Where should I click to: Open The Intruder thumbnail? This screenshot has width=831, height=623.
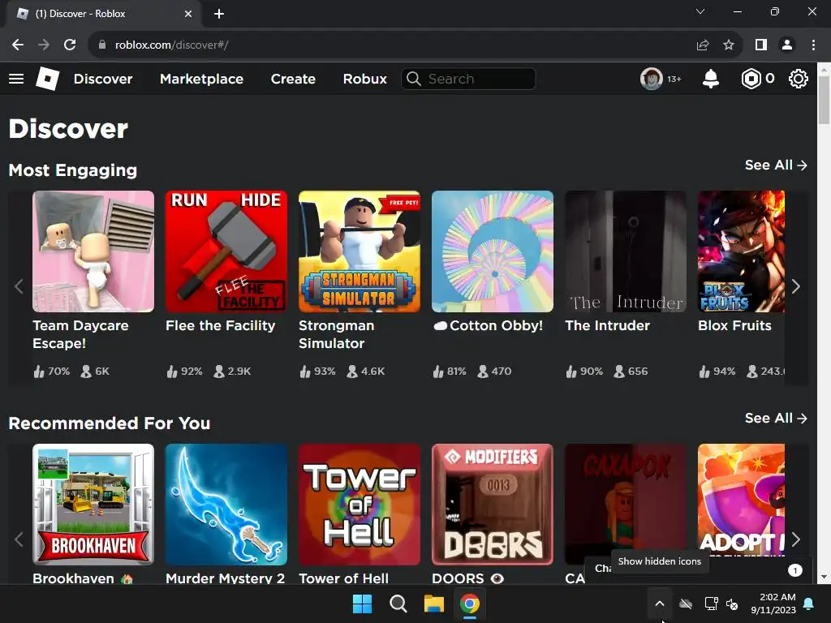[x=626, y=251]
